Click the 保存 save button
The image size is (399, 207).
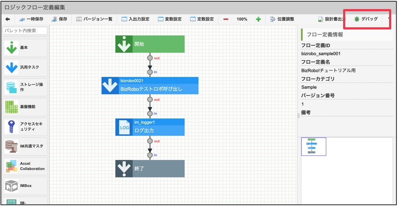tap(59, 19)
